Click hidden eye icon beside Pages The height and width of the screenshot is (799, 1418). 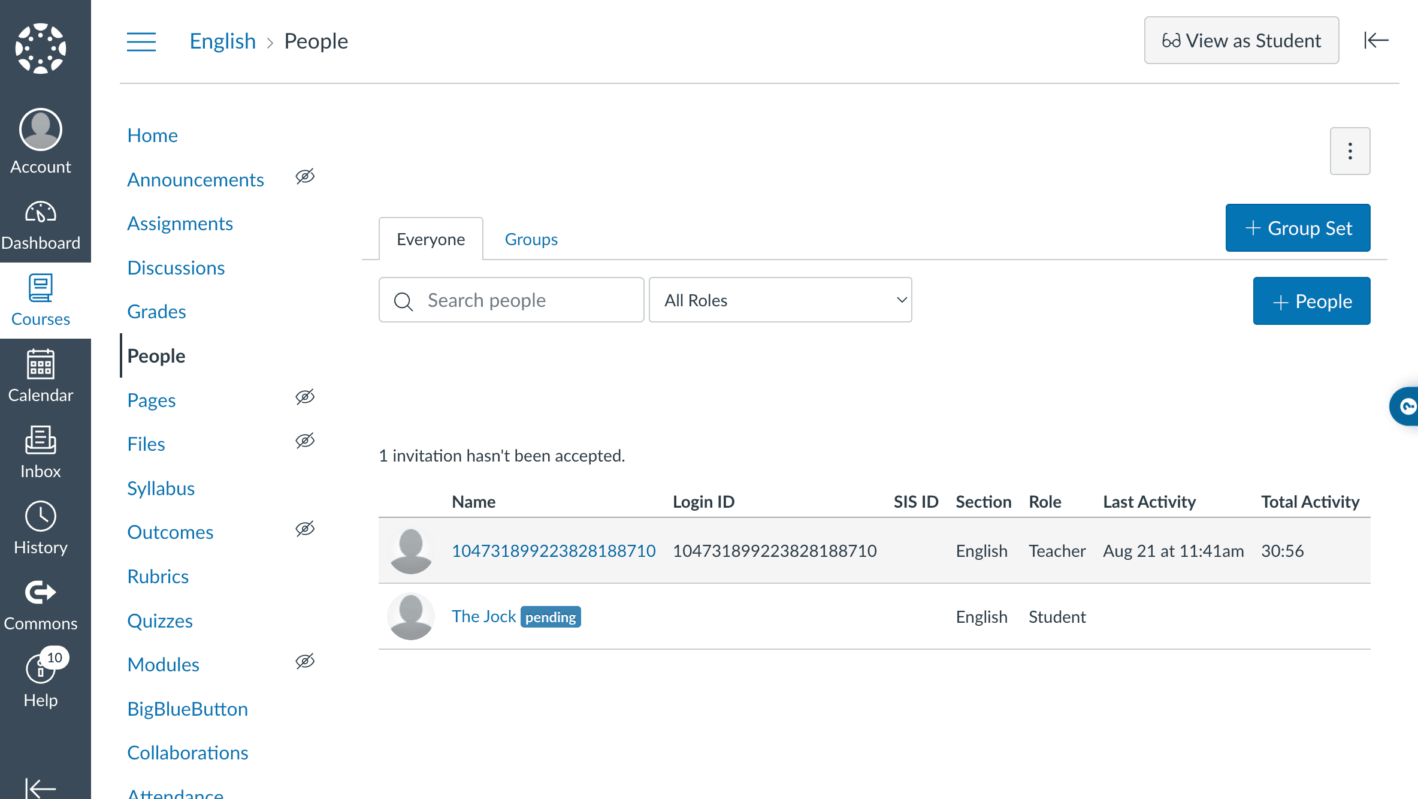(x=305, y=397)
